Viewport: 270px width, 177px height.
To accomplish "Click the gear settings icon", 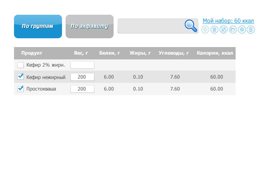I will [x=242, y=29].
